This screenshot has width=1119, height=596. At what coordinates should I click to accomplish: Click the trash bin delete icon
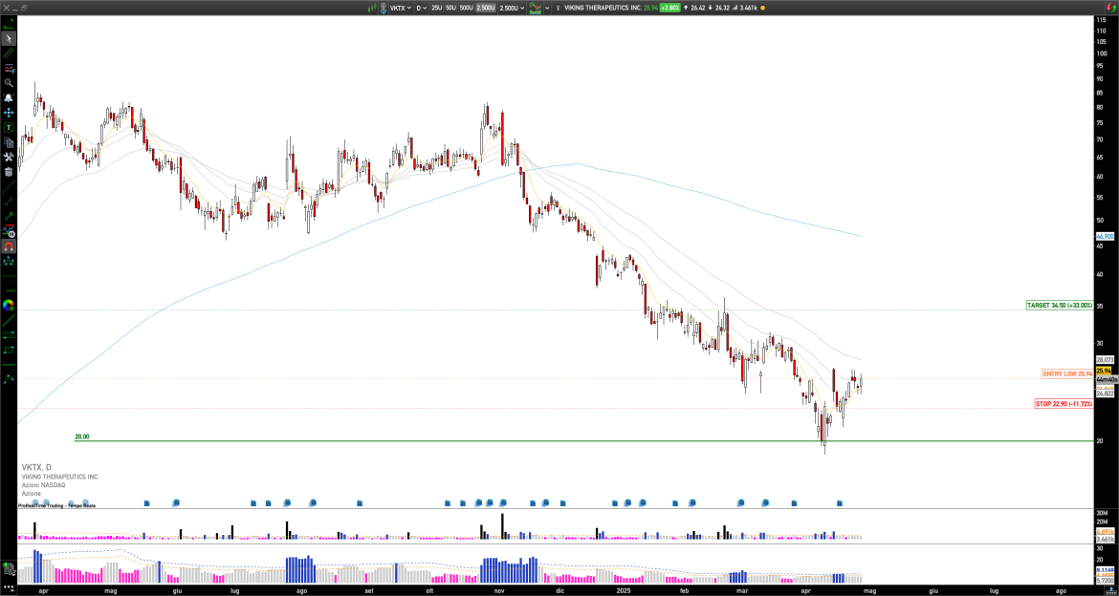(x=9, y=172)
